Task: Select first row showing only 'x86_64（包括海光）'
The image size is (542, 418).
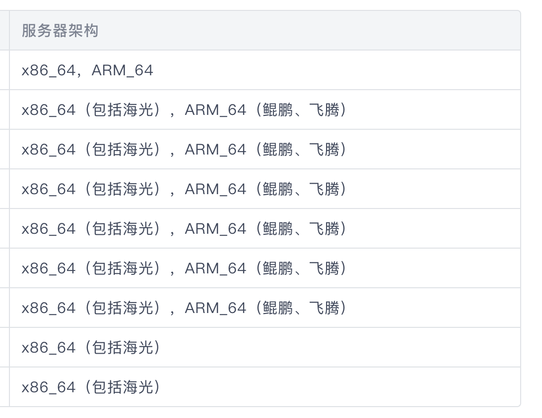Action: (265, 348)
